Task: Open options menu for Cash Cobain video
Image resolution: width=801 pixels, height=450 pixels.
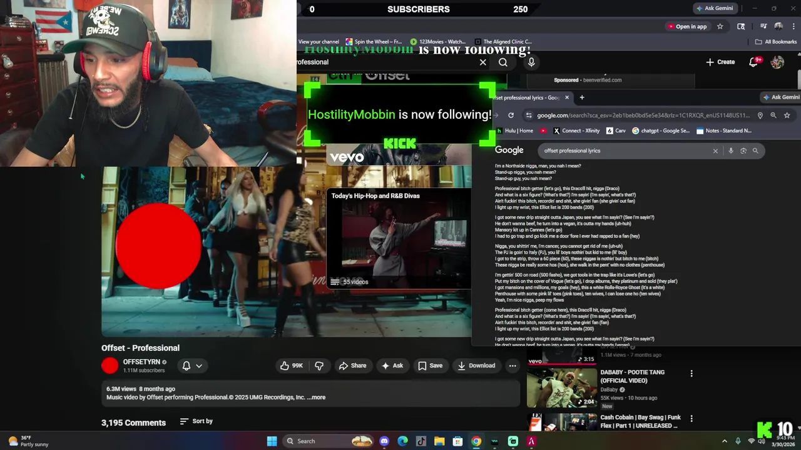Action: (x=691, y=418)
